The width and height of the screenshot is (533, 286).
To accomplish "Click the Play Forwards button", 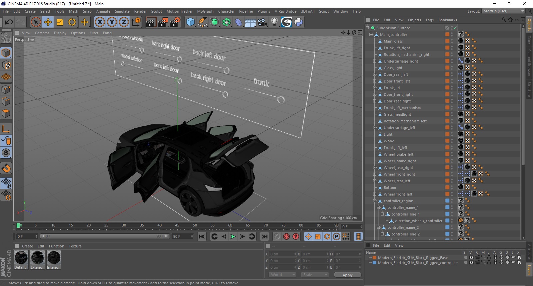I will [x=233, y=236].
